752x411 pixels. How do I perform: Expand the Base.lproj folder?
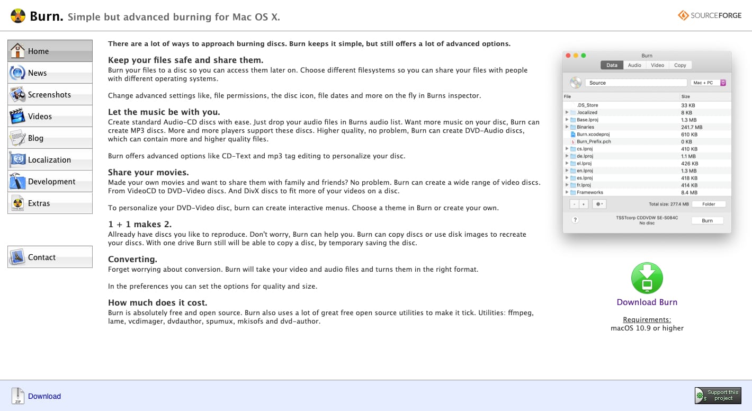[x=567, y=120]
